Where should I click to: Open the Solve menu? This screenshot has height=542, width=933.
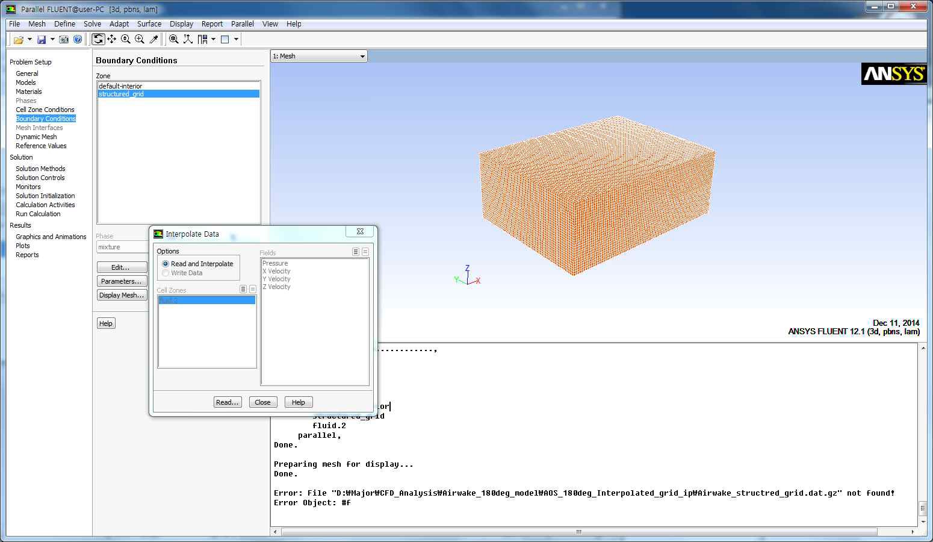[92, 24]
